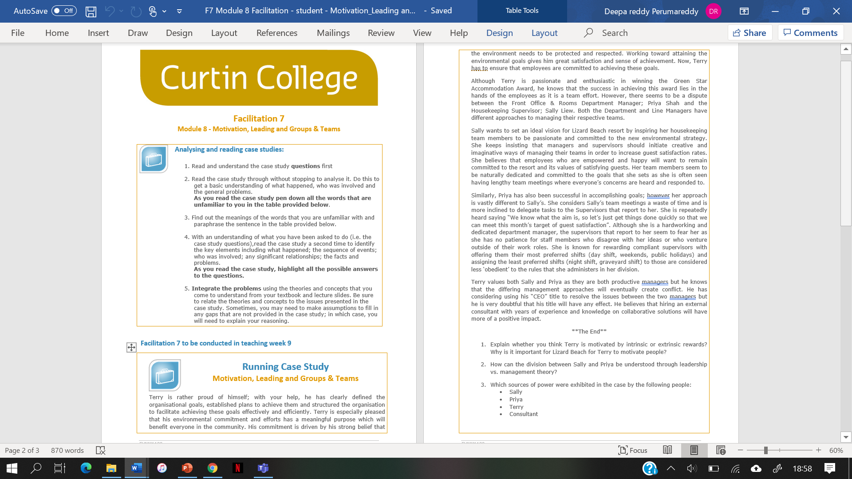Click the proofing errors icon in status bar
Image resolution: width=852 pixels, height=479 pixels.
(x=101, y=450)
